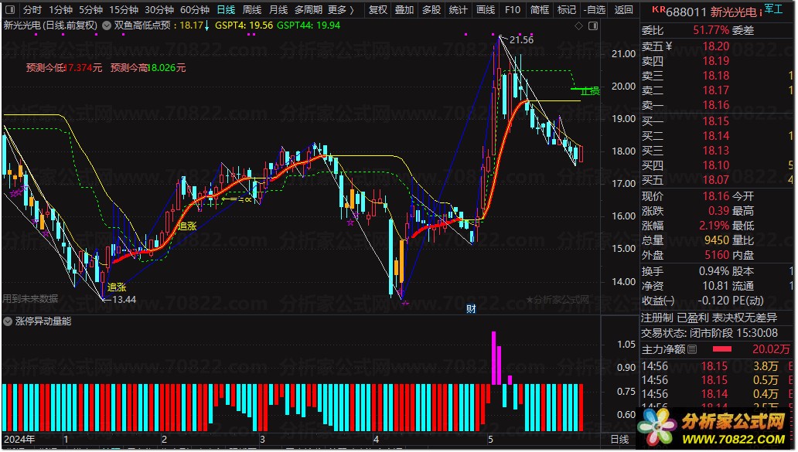Toggle the 简框 simple frame mode
Screen dimensions: 798x452
click(x=540, y=10)
